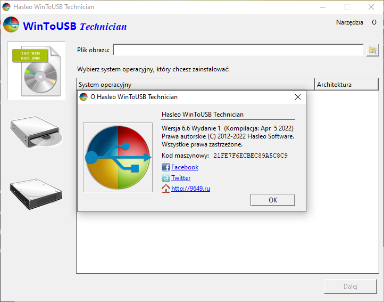The height and width of the screenshot is (302, 384).
Task: Click the About dialog title bar icon
Action: coord(84,97)
